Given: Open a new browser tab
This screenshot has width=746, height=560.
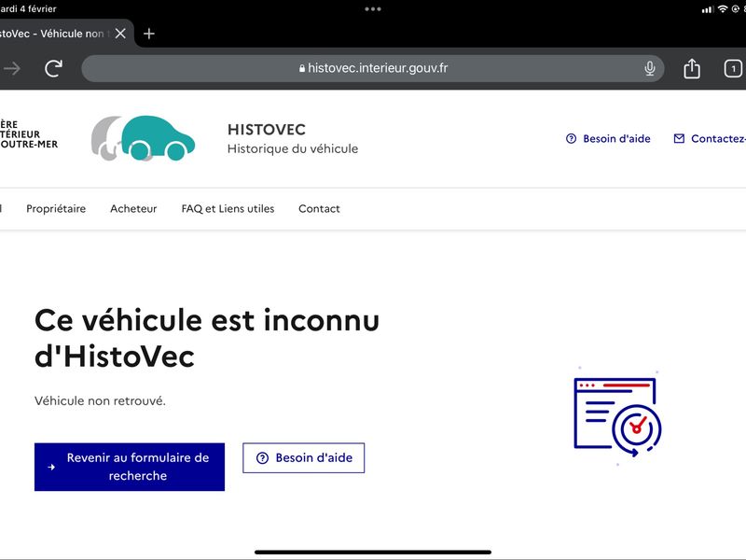Looking at the screenshot, I should pos(149,34).
